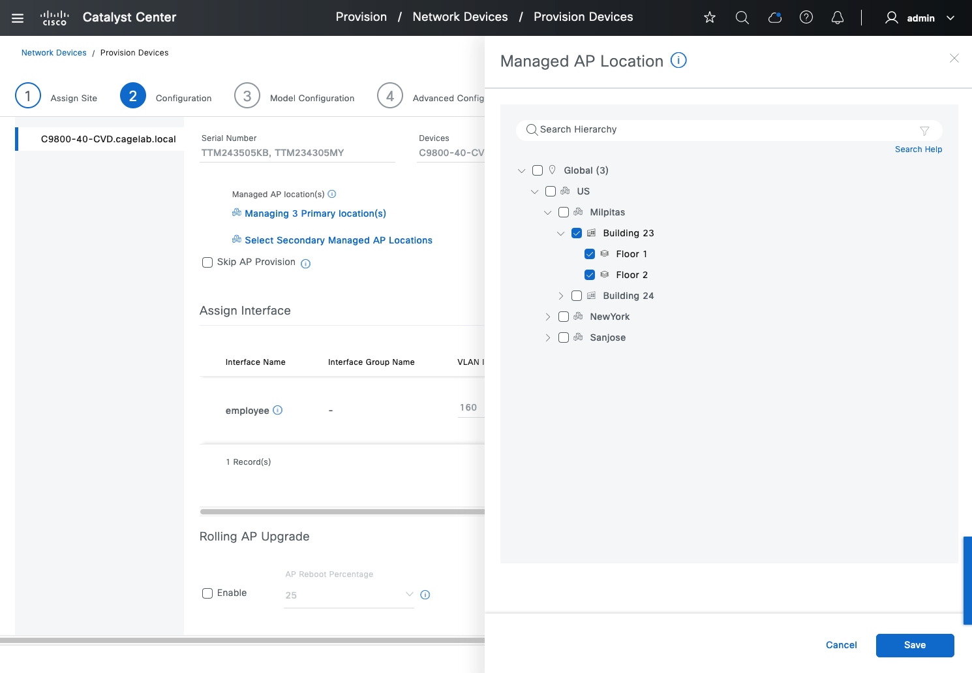The height and width of the screenshot is (673, 972).
Task: Click the cloud status icon
Action: (774, 18)
